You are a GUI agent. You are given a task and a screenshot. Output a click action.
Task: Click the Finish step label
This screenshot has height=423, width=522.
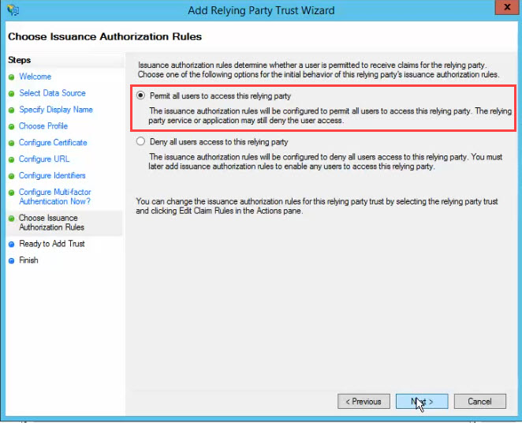point(28,260)
